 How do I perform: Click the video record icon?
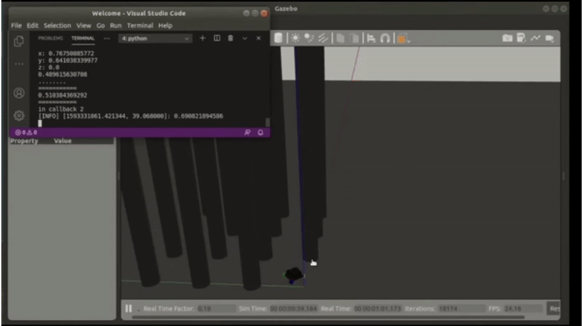tap(549, 39)
